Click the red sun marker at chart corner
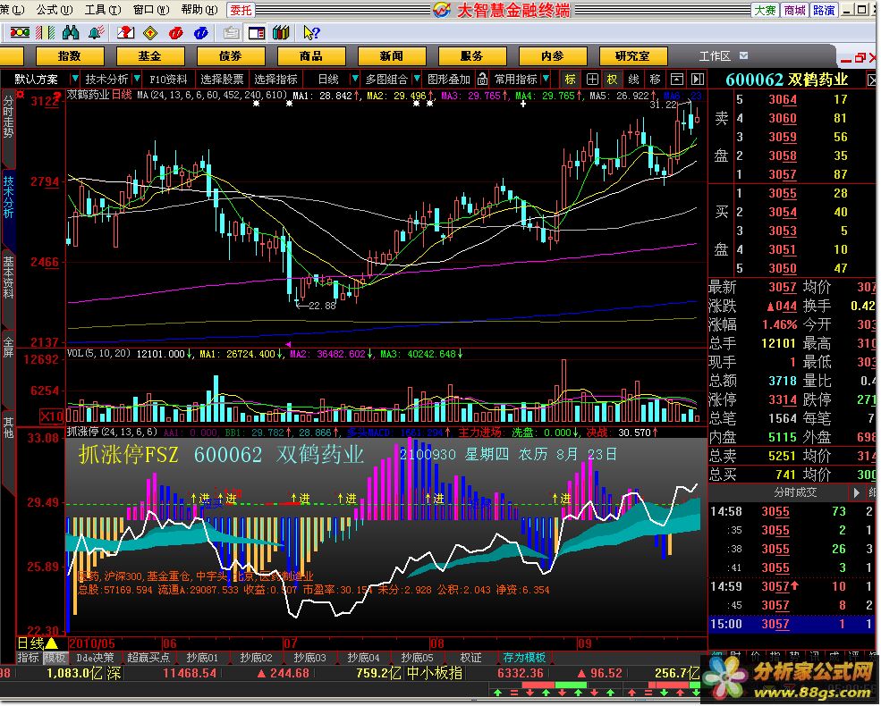This screenshot has width=881, height=706. click(x=21, y=95)
